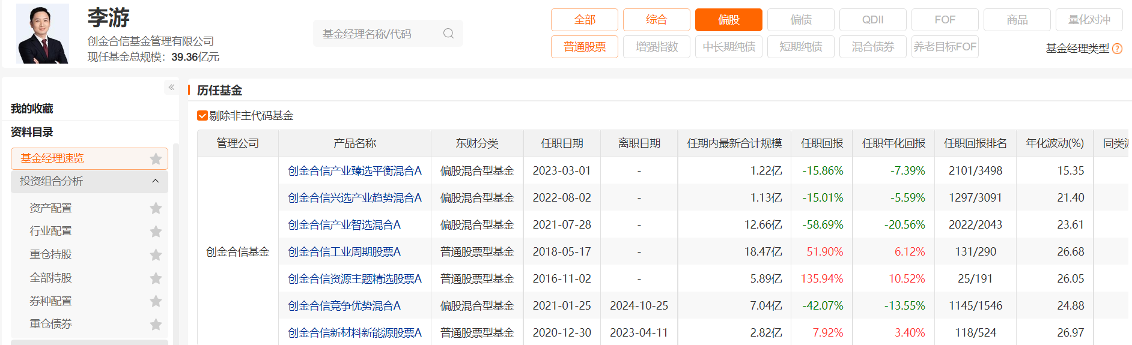The image size is (1132, 345).
Task: Toggle the 普通股票 category filter
Action: [584, 47]
